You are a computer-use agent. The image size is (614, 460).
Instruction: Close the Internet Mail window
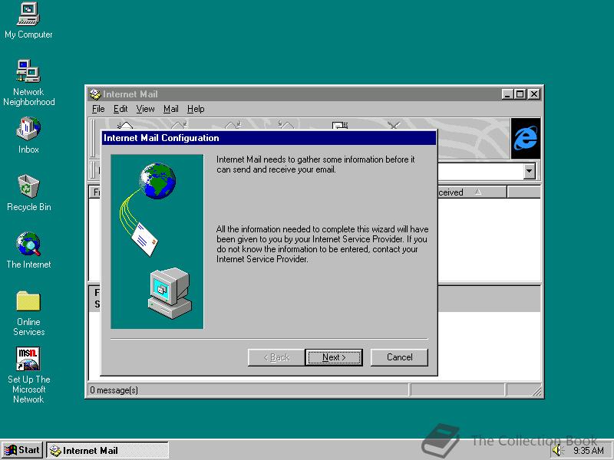click(x=534, y=94)
